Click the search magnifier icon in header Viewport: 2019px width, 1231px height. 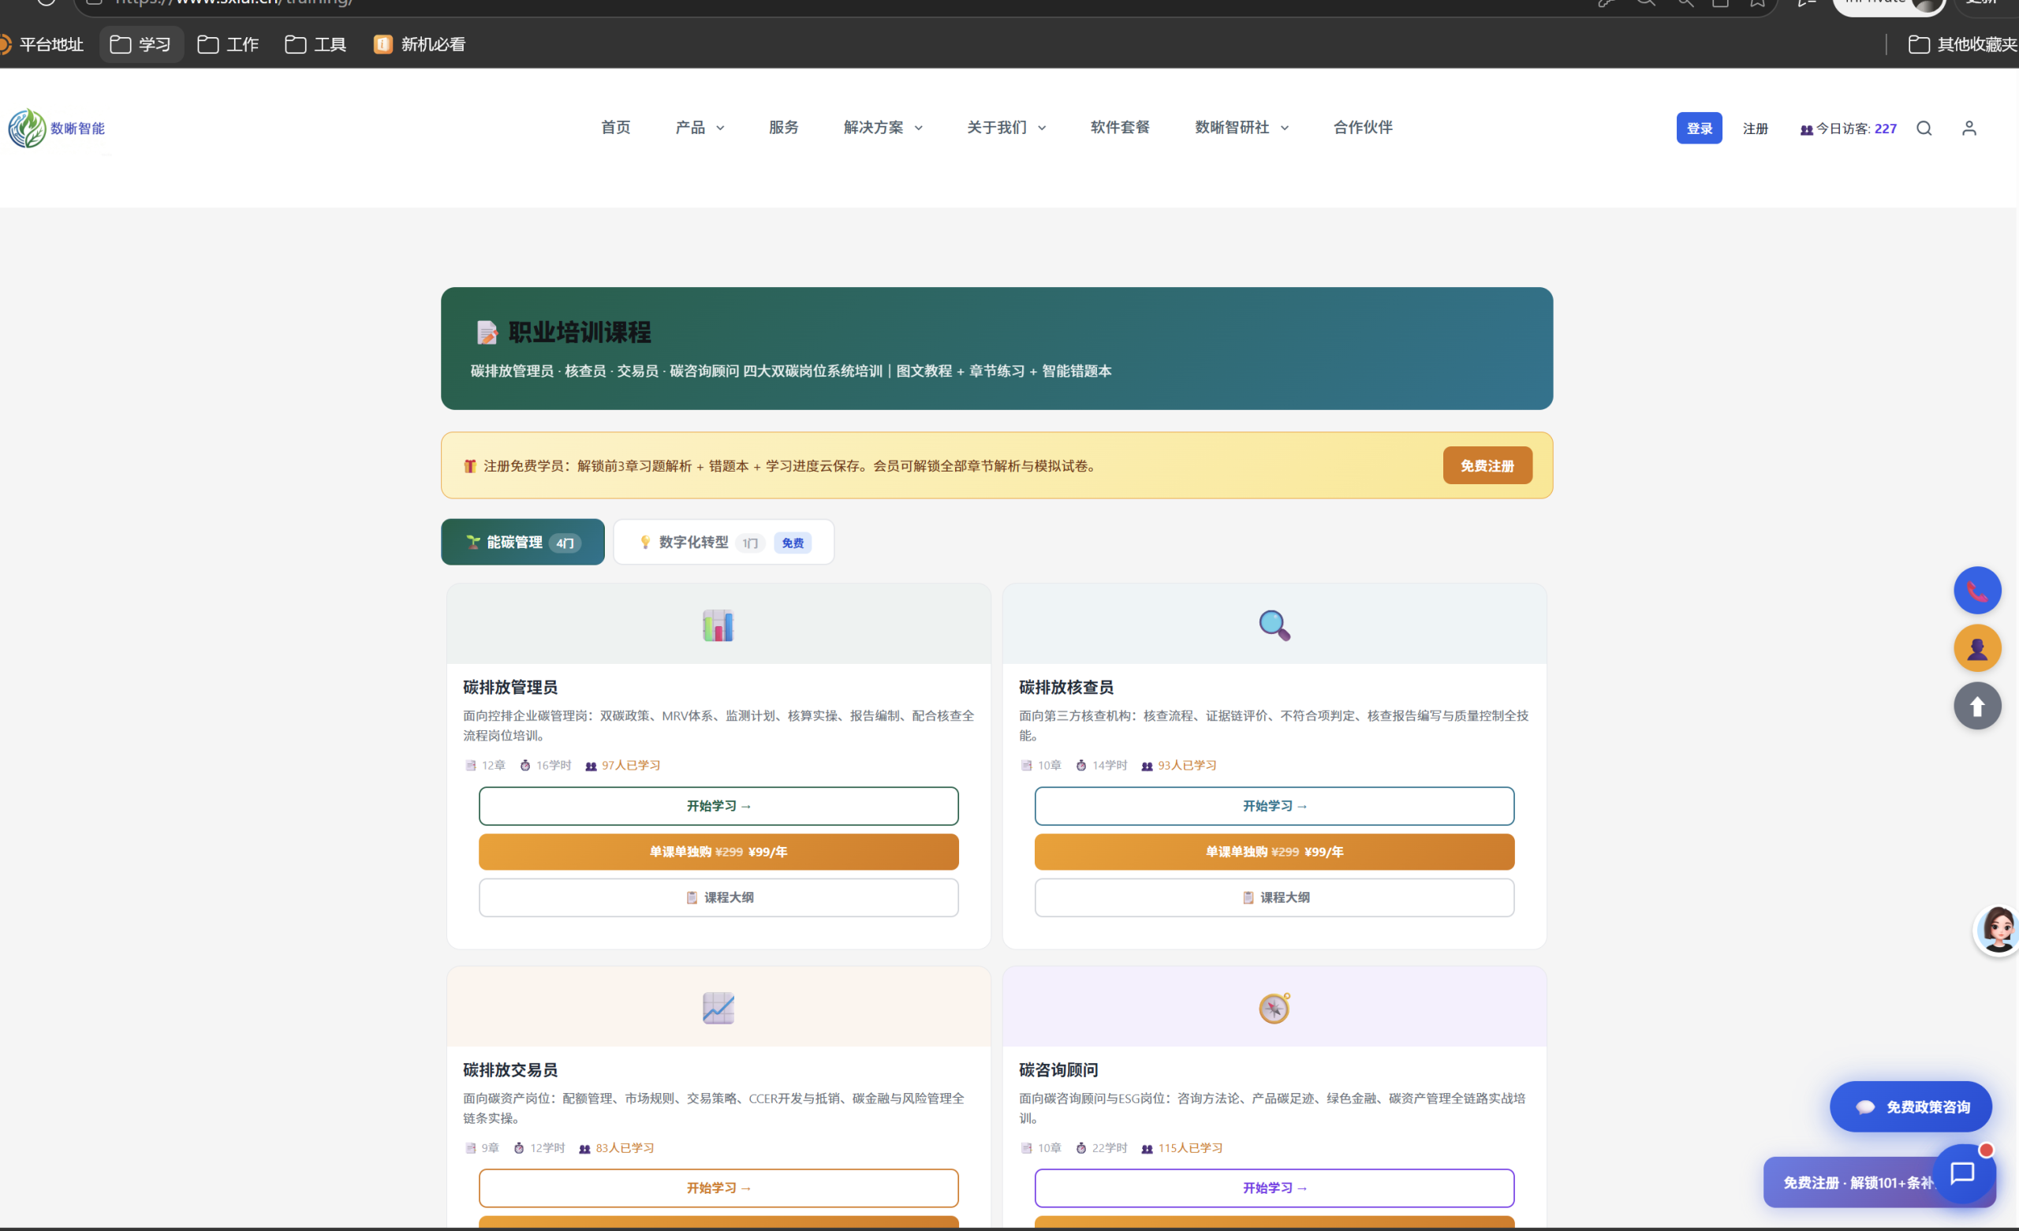pos(1924,128)
